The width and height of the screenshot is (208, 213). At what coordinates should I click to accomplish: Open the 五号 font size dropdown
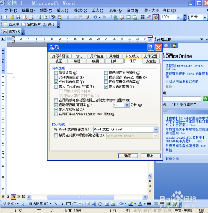[205, 17]
